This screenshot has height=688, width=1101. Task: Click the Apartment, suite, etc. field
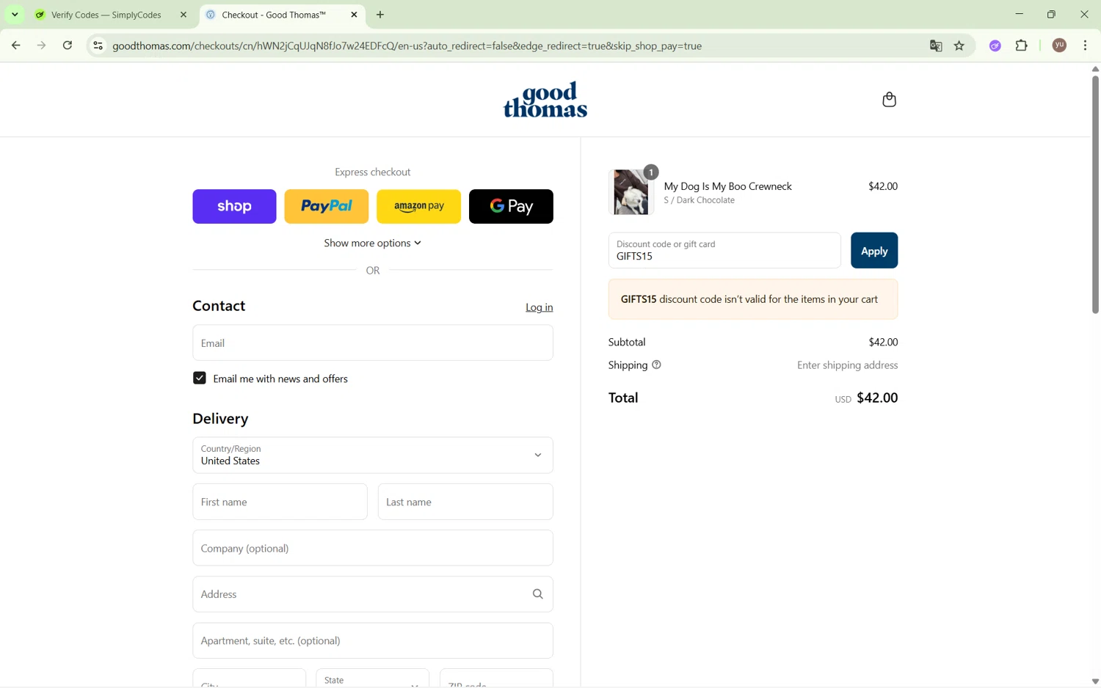tap(373, 640)
